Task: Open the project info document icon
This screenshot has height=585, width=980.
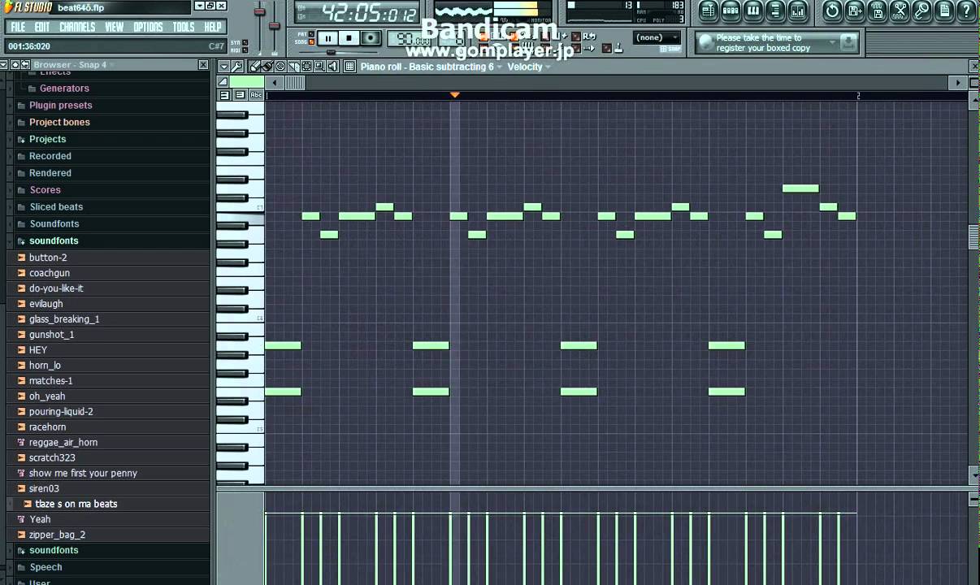Action: pos(944,11)
